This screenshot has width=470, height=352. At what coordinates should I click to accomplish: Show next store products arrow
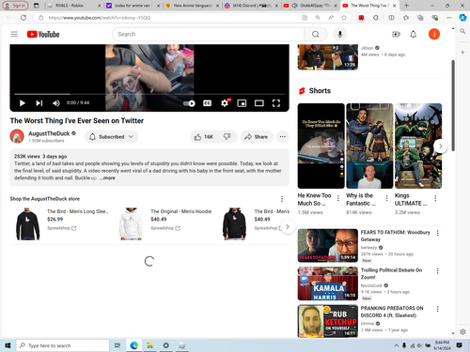pyautogui.click(x=288, y=226)
